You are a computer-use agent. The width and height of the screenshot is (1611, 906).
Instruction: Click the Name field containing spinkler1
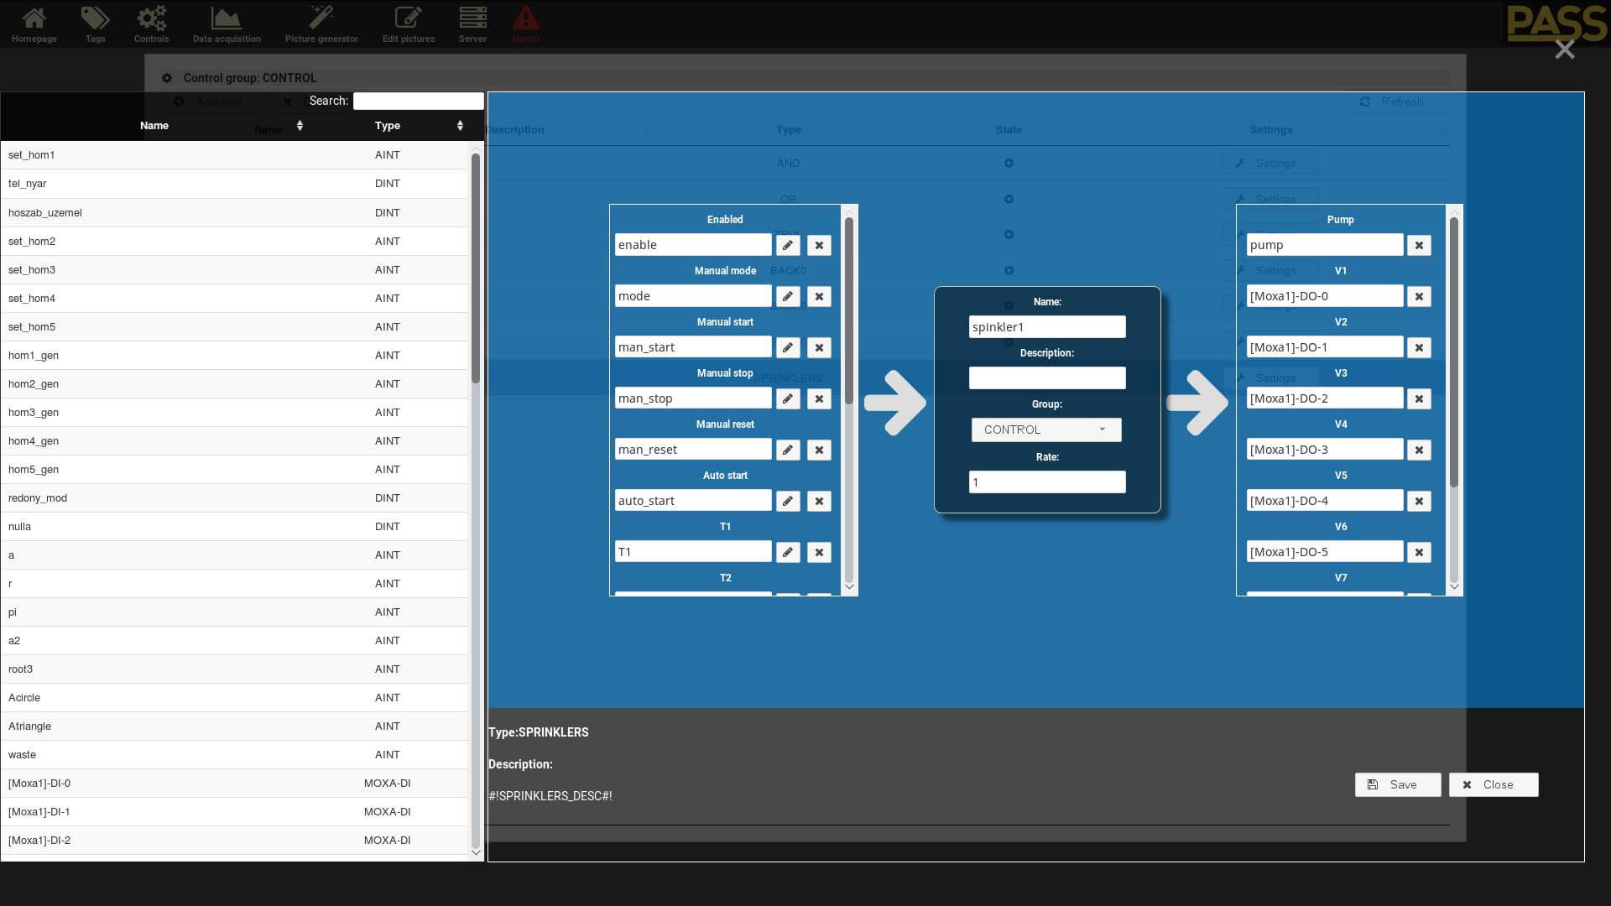[x=1046, y=327]
